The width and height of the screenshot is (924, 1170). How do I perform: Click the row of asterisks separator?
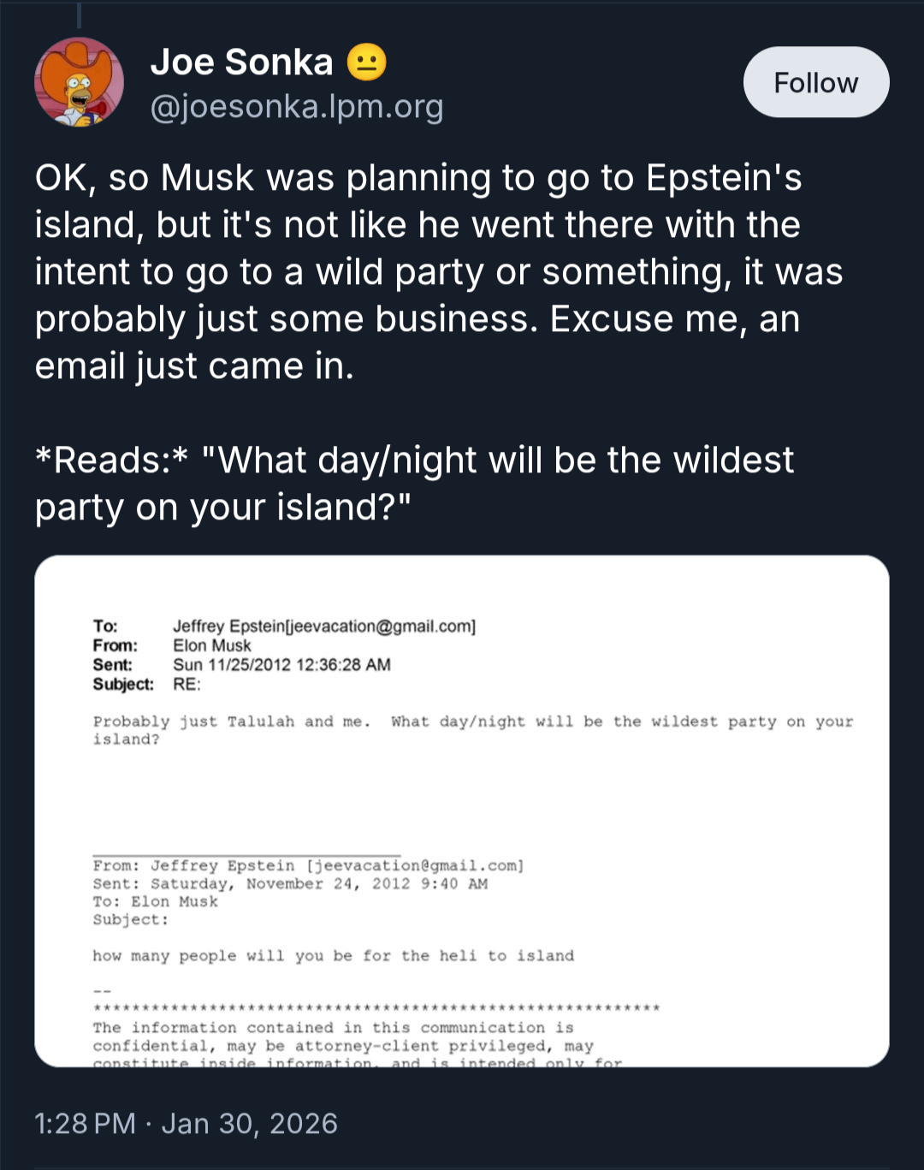(x=376, y=1008)
